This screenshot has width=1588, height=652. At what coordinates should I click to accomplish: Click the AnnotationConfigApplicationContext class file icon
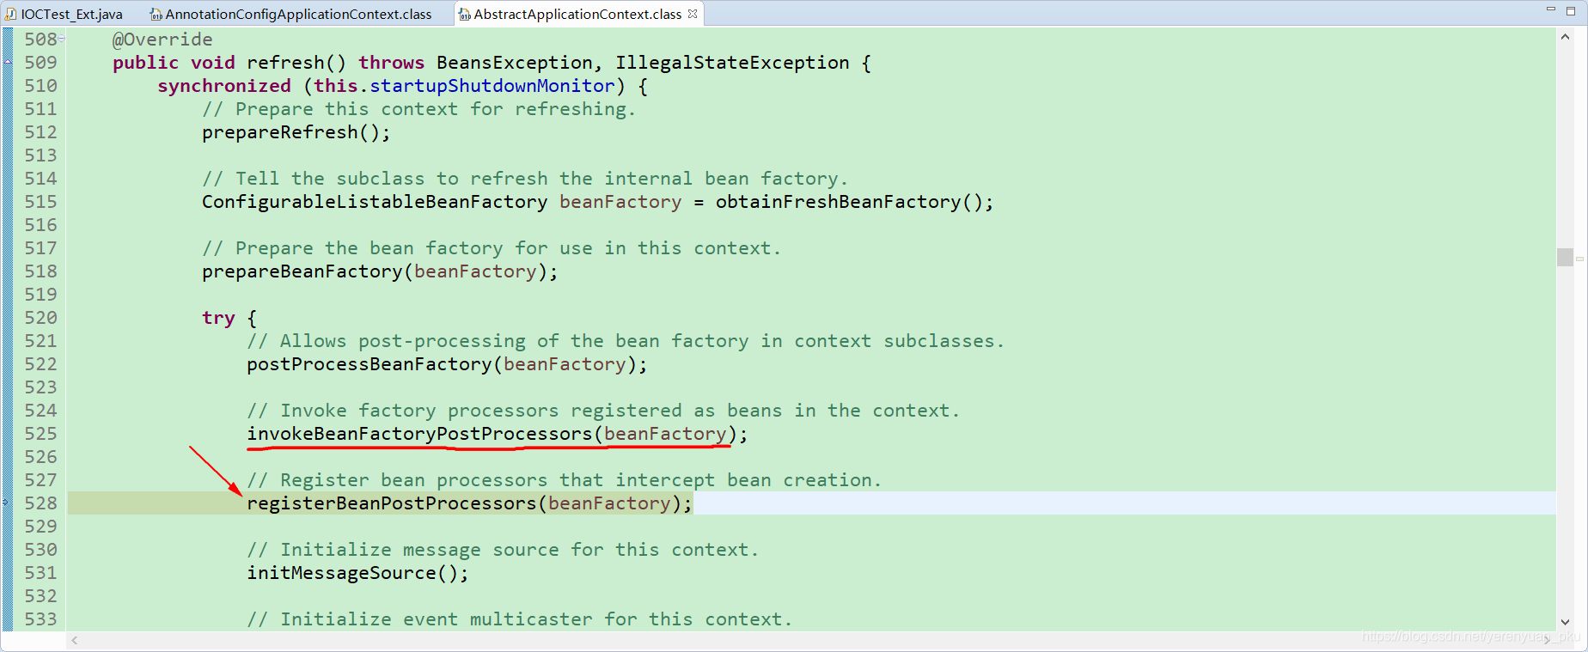point(156,14)
